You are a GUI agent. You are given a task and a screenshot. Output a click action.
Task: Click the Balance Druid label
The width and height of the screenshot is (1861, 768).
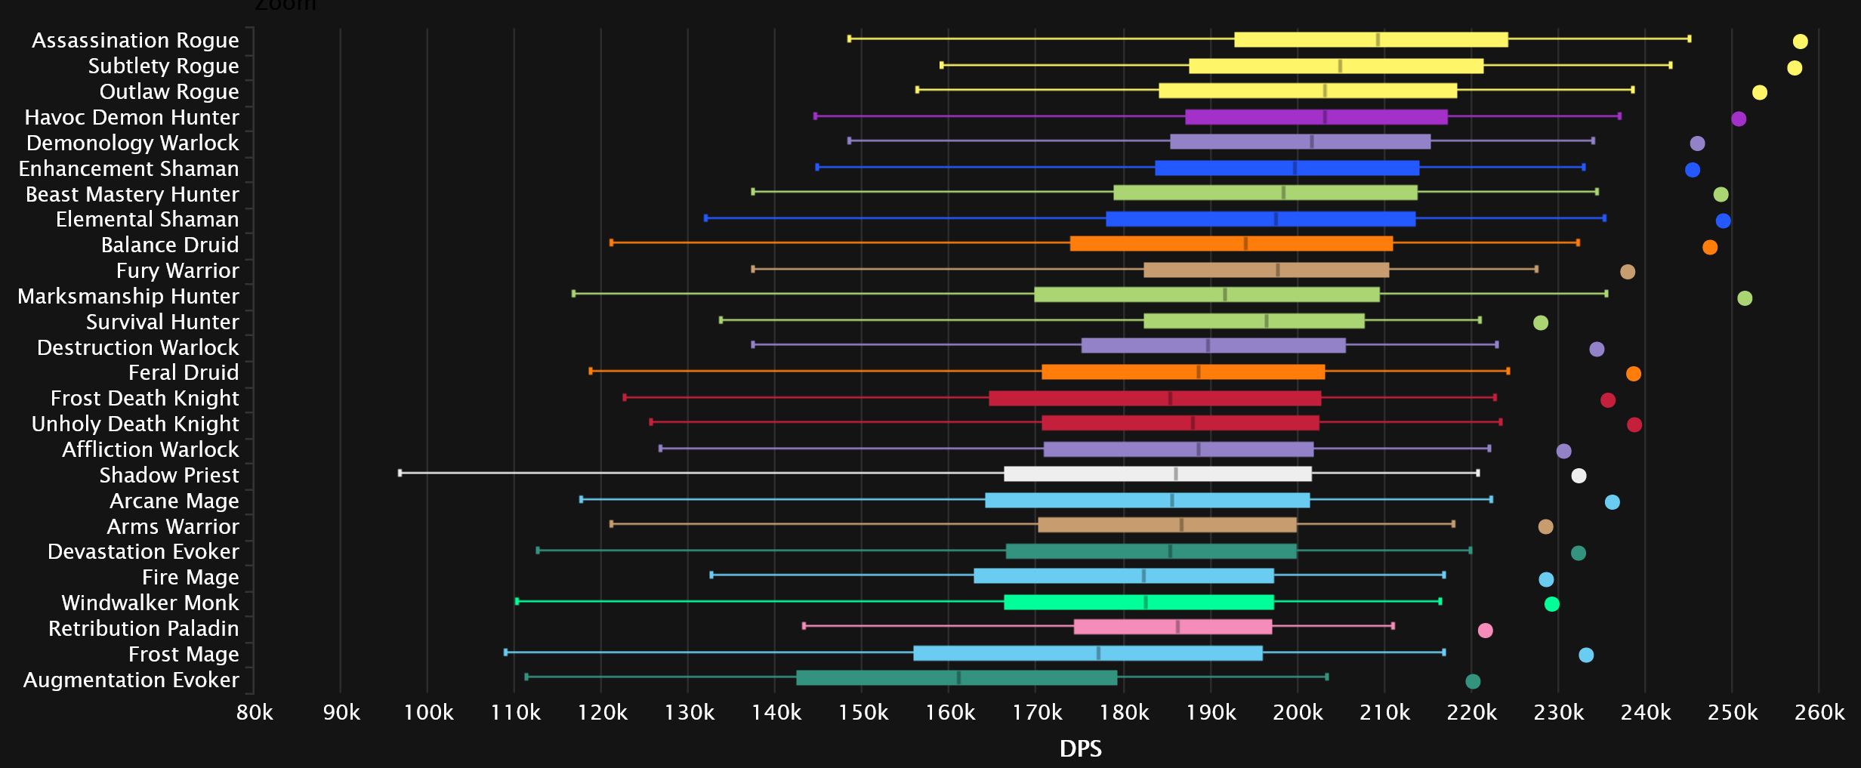pyautogui.click(x=170, y=245)
